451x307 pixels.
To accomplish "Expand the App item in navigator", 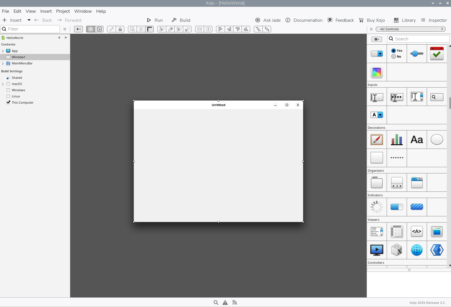I will (3, 51).
